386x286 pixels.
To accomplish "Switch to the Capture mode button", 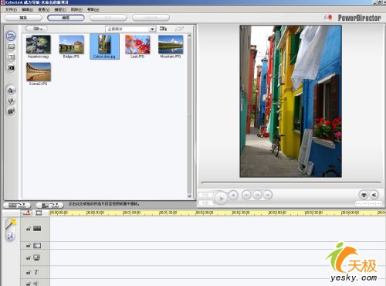I will 23,18.
